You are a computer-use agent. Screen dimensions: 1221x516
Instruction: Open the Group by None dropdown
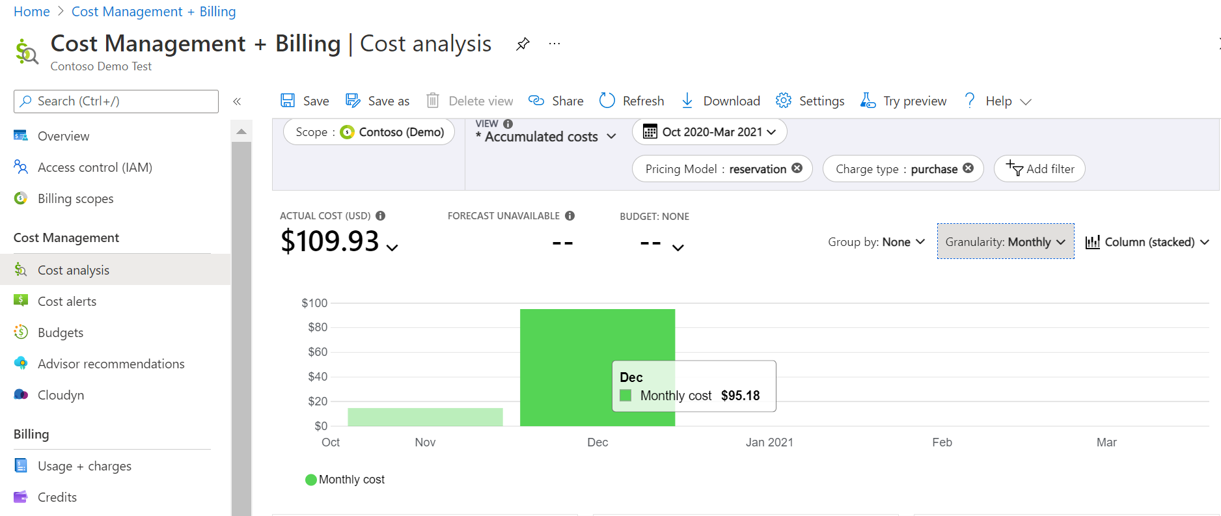click(x=876, y=242)
